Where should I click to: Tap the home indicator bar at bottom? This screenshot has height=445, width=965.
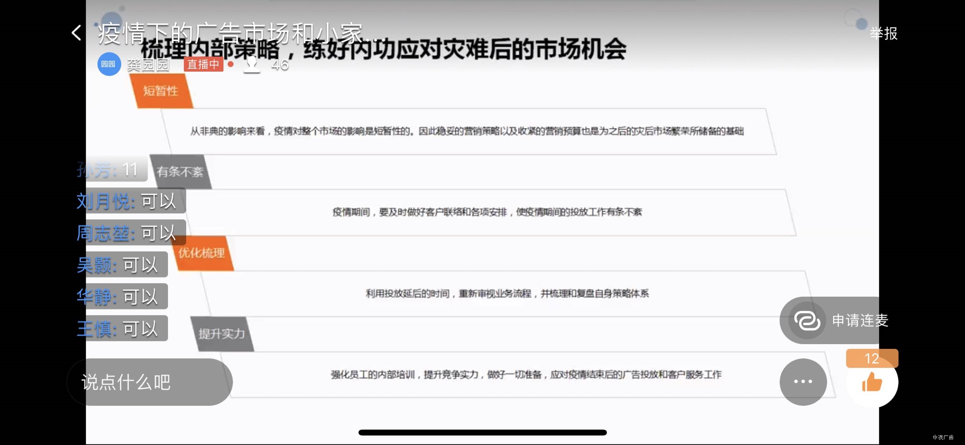click(x=482, y=432)
